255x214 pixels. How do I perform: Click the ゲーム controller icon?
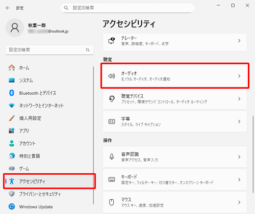click(12, 169)
